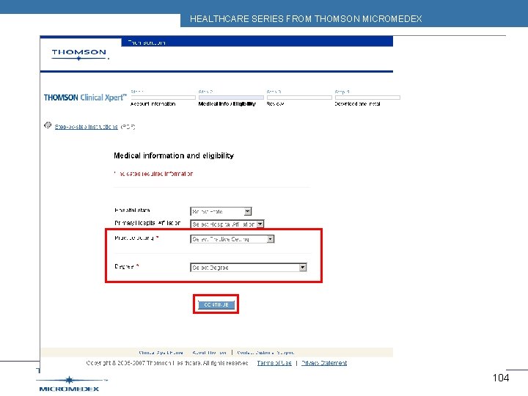
Task: Click the PDF icon beside instructions link
Action: pyautogui.click(x=48, y=125)
